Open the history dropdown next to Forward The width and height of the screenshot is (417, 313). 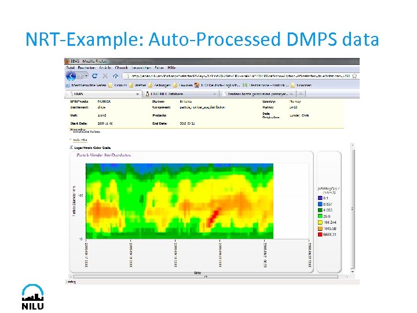coord(86,76)
